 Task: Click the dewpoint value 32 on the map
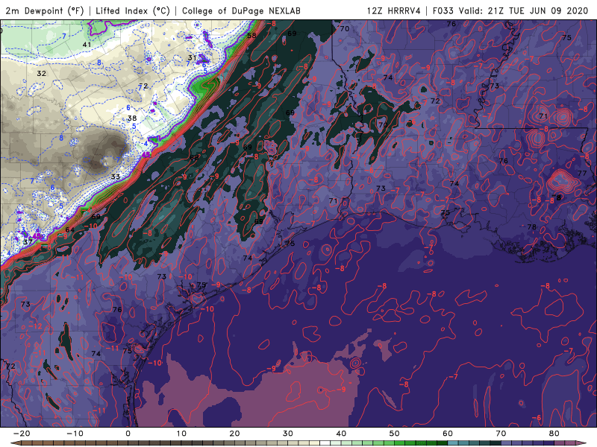point(41,73)
